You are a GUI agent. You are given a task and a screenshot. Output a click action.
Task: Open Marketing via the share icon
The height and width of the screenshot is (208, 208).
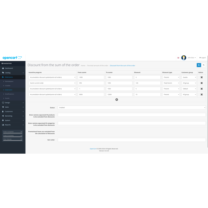click(x=3, y=116)
